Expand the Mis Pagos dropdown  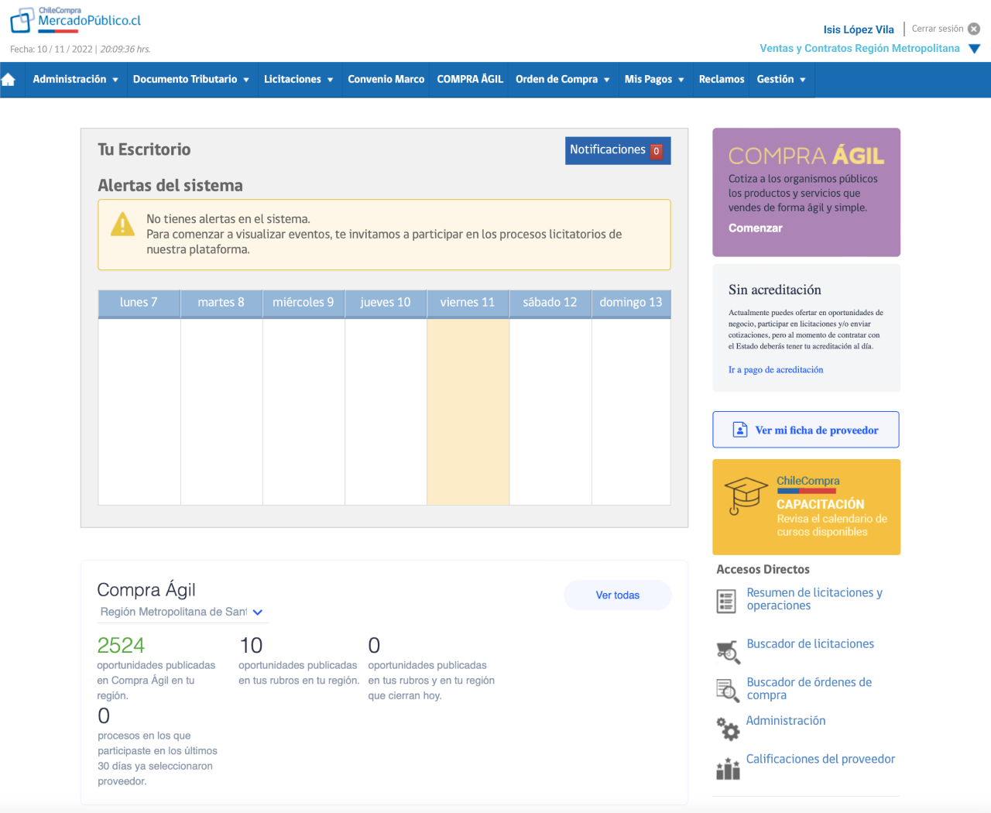654,79
